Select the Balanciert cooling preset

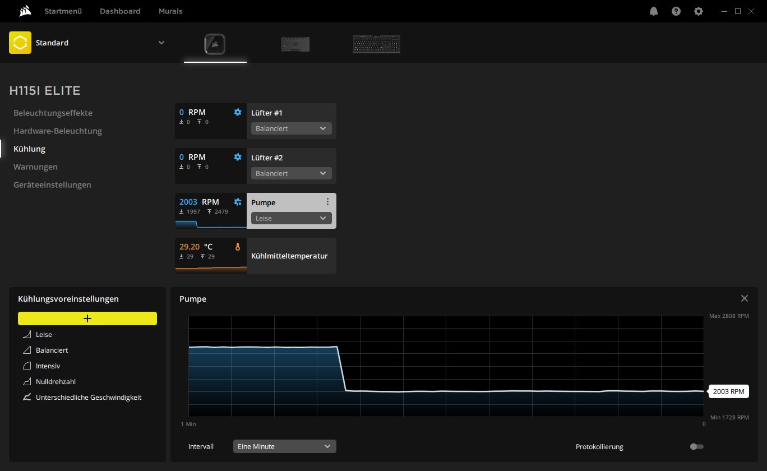[52, 350]
